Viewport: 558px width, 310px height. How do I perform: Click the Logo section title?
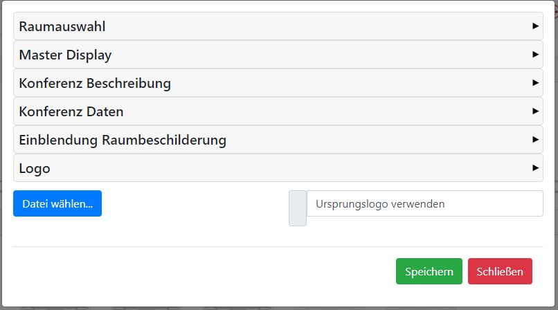(35, 169)
